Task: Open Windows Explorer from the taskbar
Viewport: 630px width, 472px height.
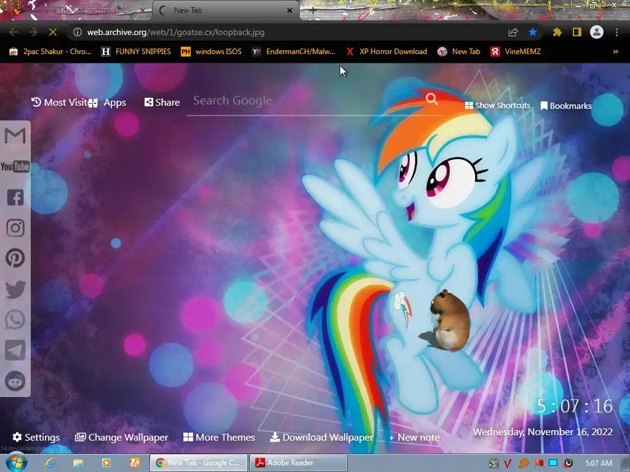Action: point(78,463)
